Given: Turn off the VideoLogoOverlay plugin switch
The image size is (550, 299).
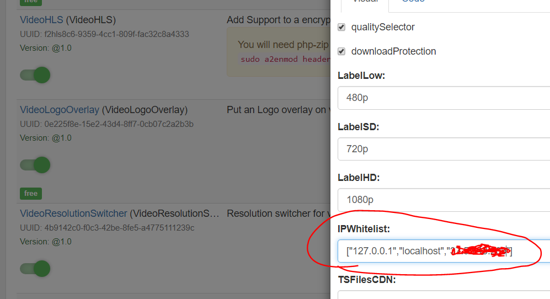Looking at the screenshot, I should click(35, 164).
